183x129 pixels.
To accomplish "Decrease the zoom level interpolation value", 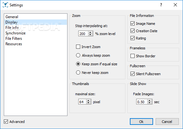I will point(90,35).
